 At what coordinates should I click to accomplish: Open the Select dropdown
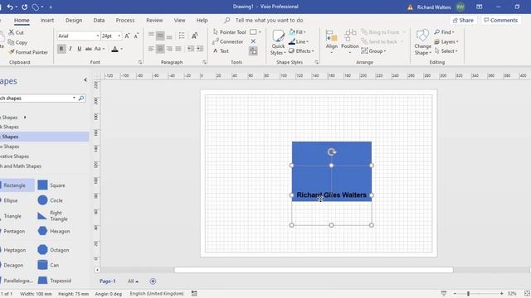[446, 51]
